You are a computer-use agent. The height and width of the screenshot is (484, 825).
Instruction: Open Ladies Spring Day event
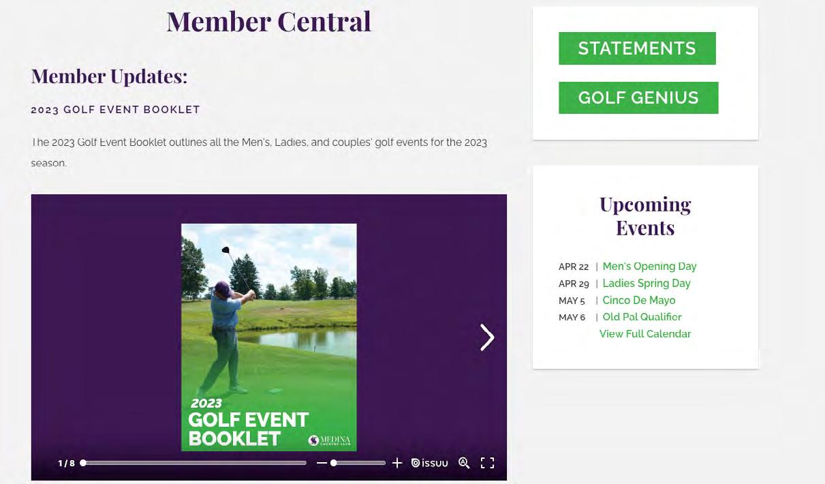[646, 284]
